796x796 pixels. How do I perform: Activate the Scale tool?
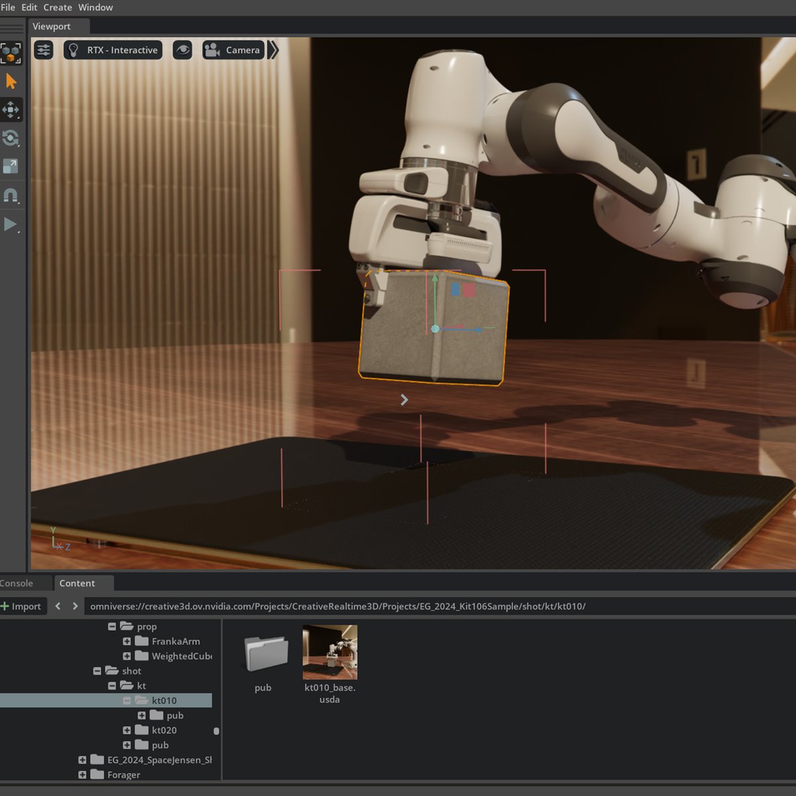coord(11,166)
